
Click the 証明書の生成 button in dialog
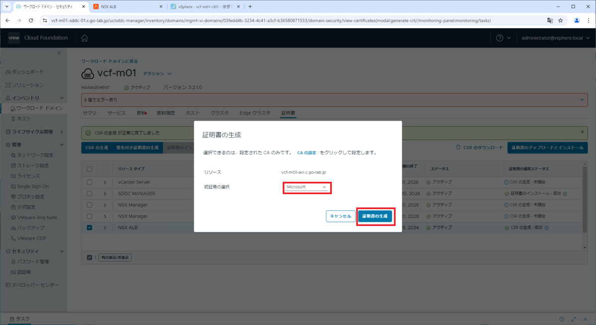point(375,216)
